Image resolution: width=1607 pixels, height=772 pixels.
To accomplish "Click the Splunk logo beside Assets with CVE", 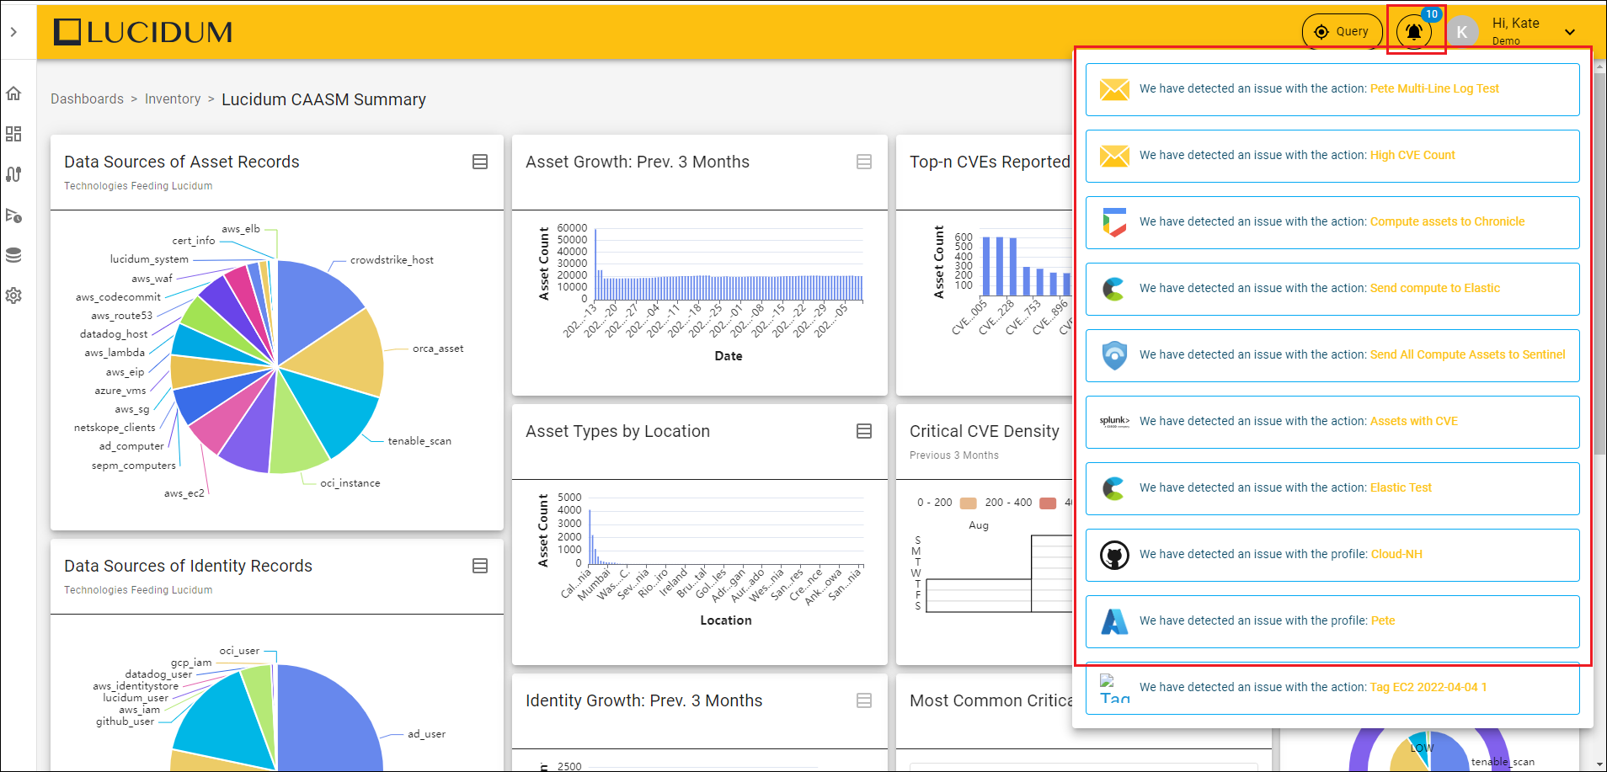I will coord(1114,422).
